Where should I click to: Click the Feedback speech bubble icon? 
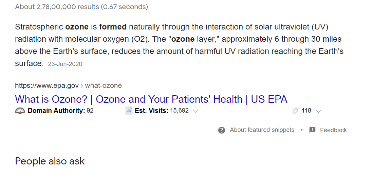click(312, 130)
